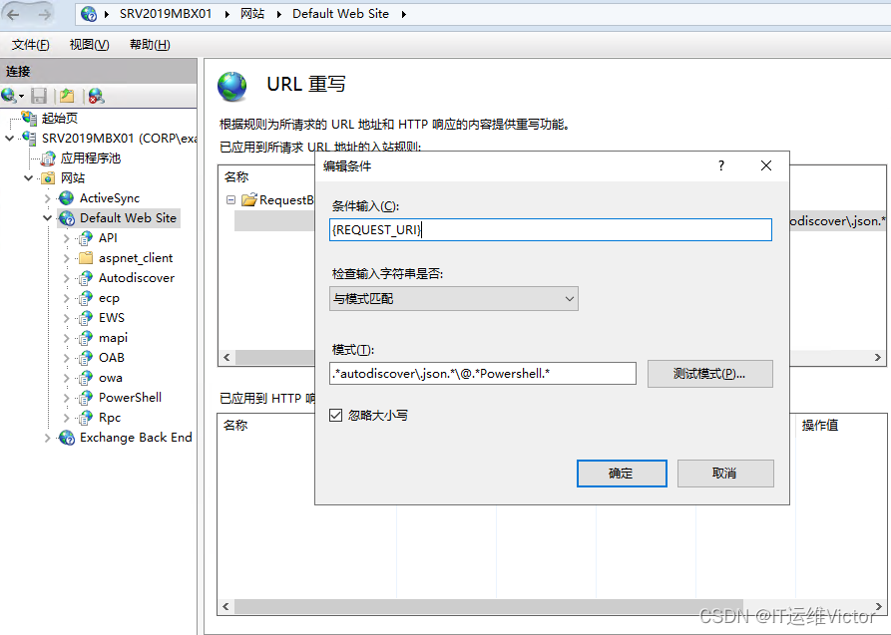Click Default Web Site in the breadcrumb

pos(340,14)
